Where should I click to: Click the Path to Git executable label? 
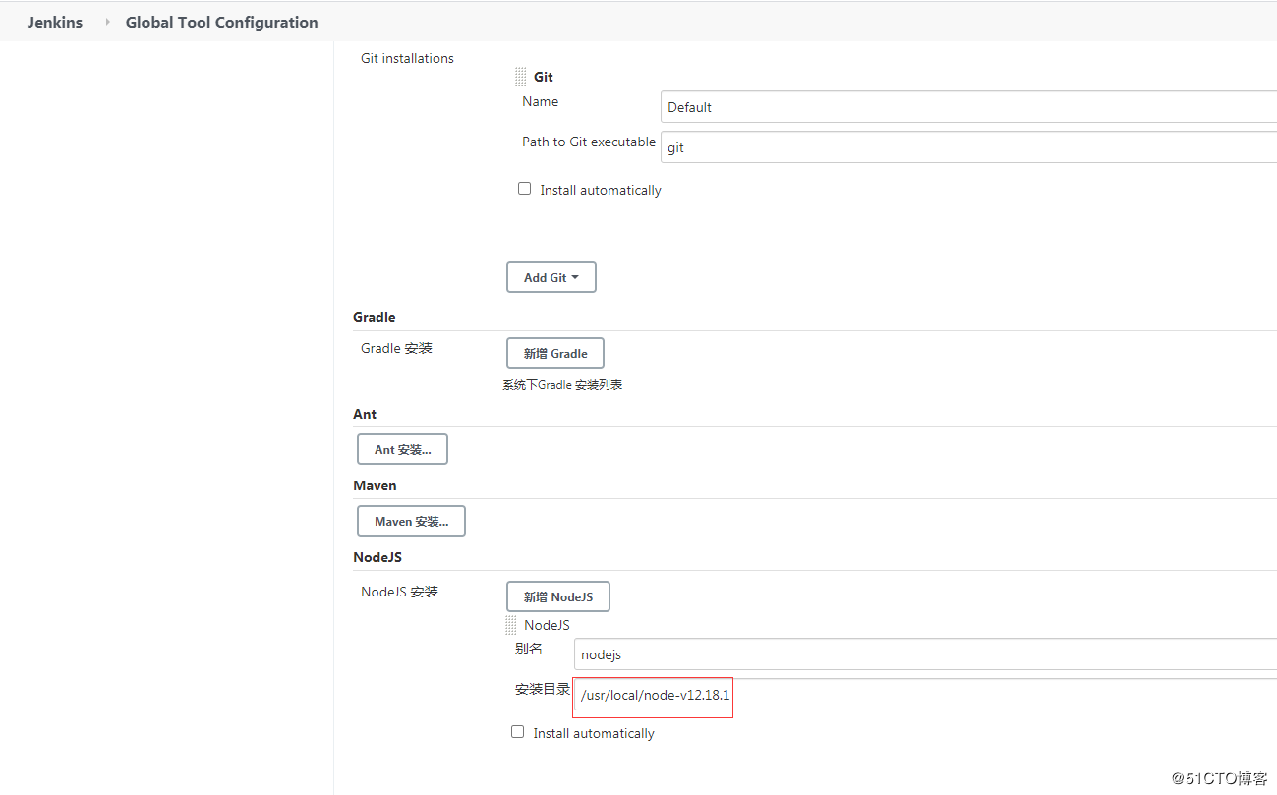click(588, 142)
